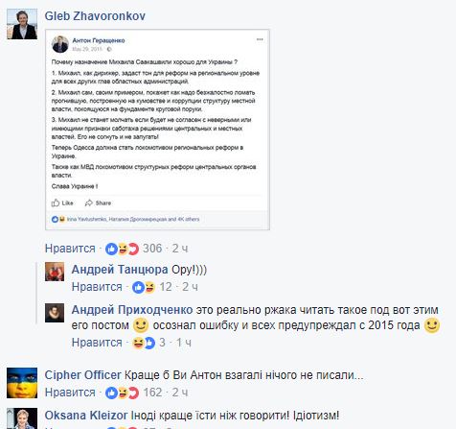Image resolution: width=456 pixels, height=429 pixels.
Task: Click Нравится under Gleb Zhavoronkov's comment
Action: click(x=70, y=249)
